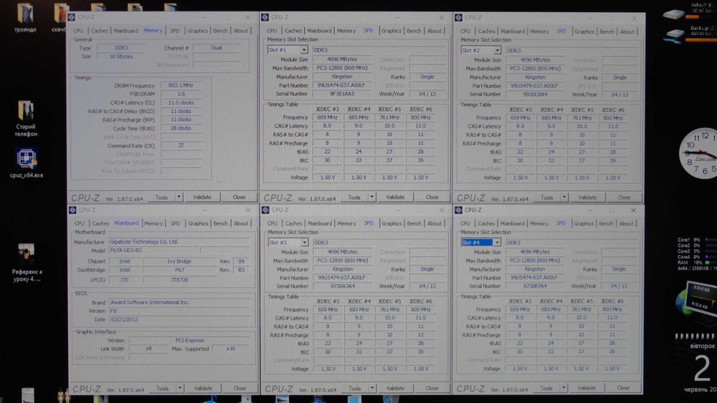Open Graphics tab in the Slot #2 window
The image size is (717, 403).
[x=584, y=31]
